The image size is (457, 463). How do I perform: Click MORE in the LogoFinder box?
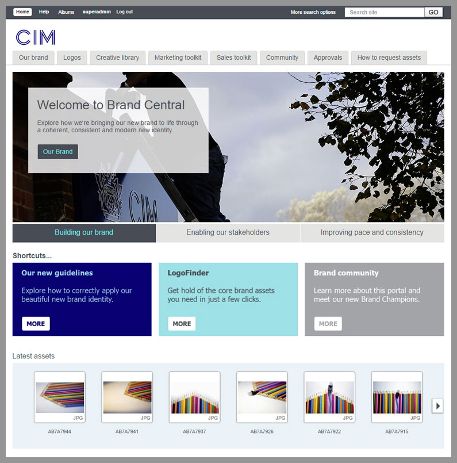coord(182,324)
